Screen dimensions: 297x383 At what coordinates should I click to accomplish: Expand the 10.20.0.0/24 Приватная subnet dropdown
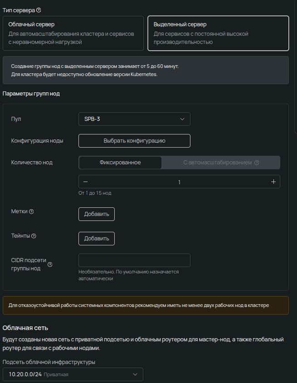point(73,374)
